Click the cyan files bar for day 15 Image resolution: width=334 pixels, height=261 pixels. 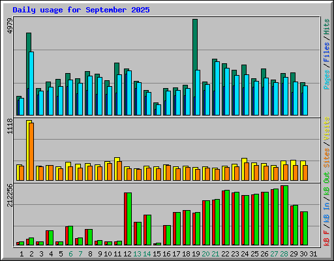[x=159, y=110]
